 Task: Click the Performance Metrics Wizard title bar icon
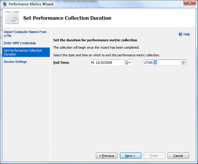[5, 4]
